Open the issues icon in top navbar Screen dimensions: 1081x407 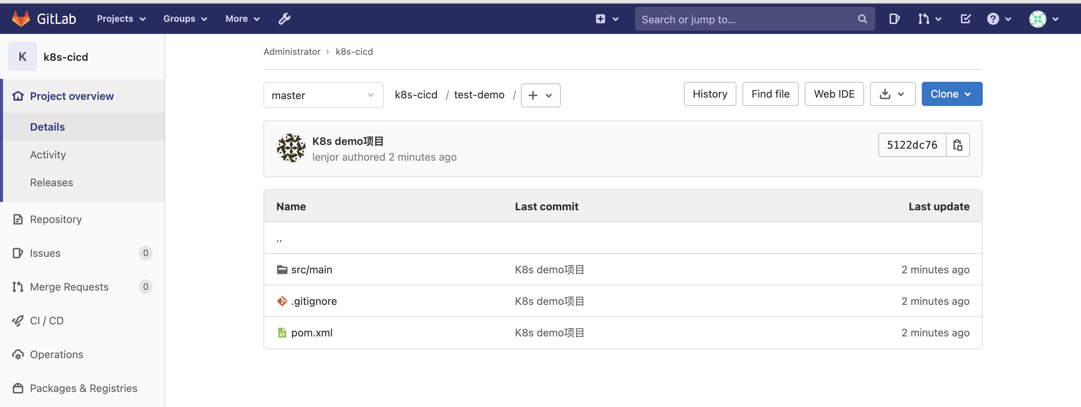click(894, 19)
